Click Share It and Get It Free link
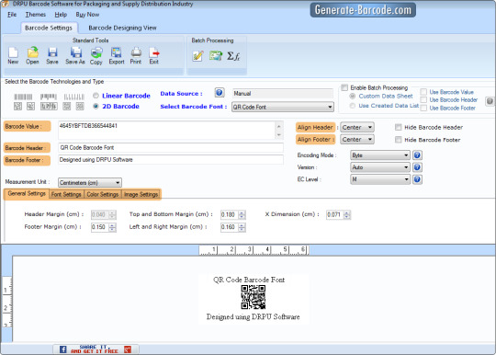 coord(95,349)
